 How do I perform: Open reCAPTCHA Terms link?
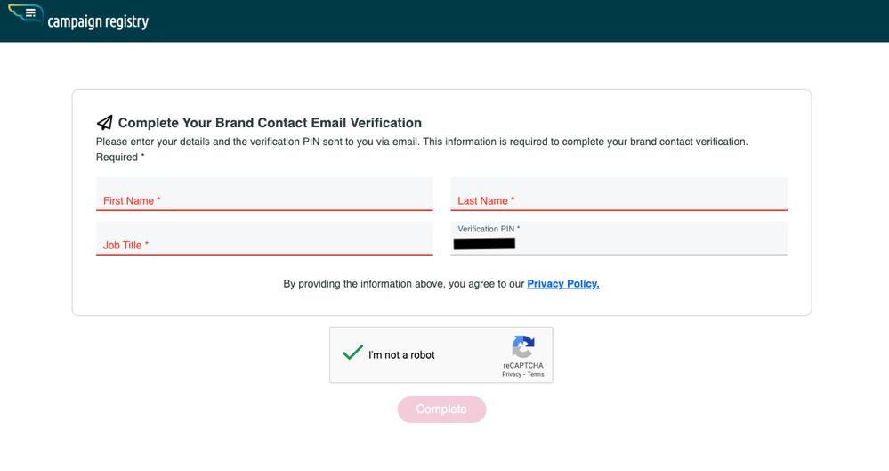click(536, 375)
